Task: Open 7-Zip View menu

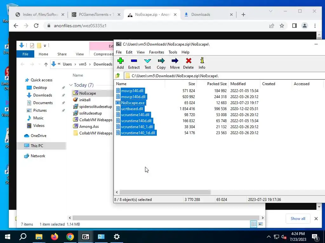Action: point(141,52)
